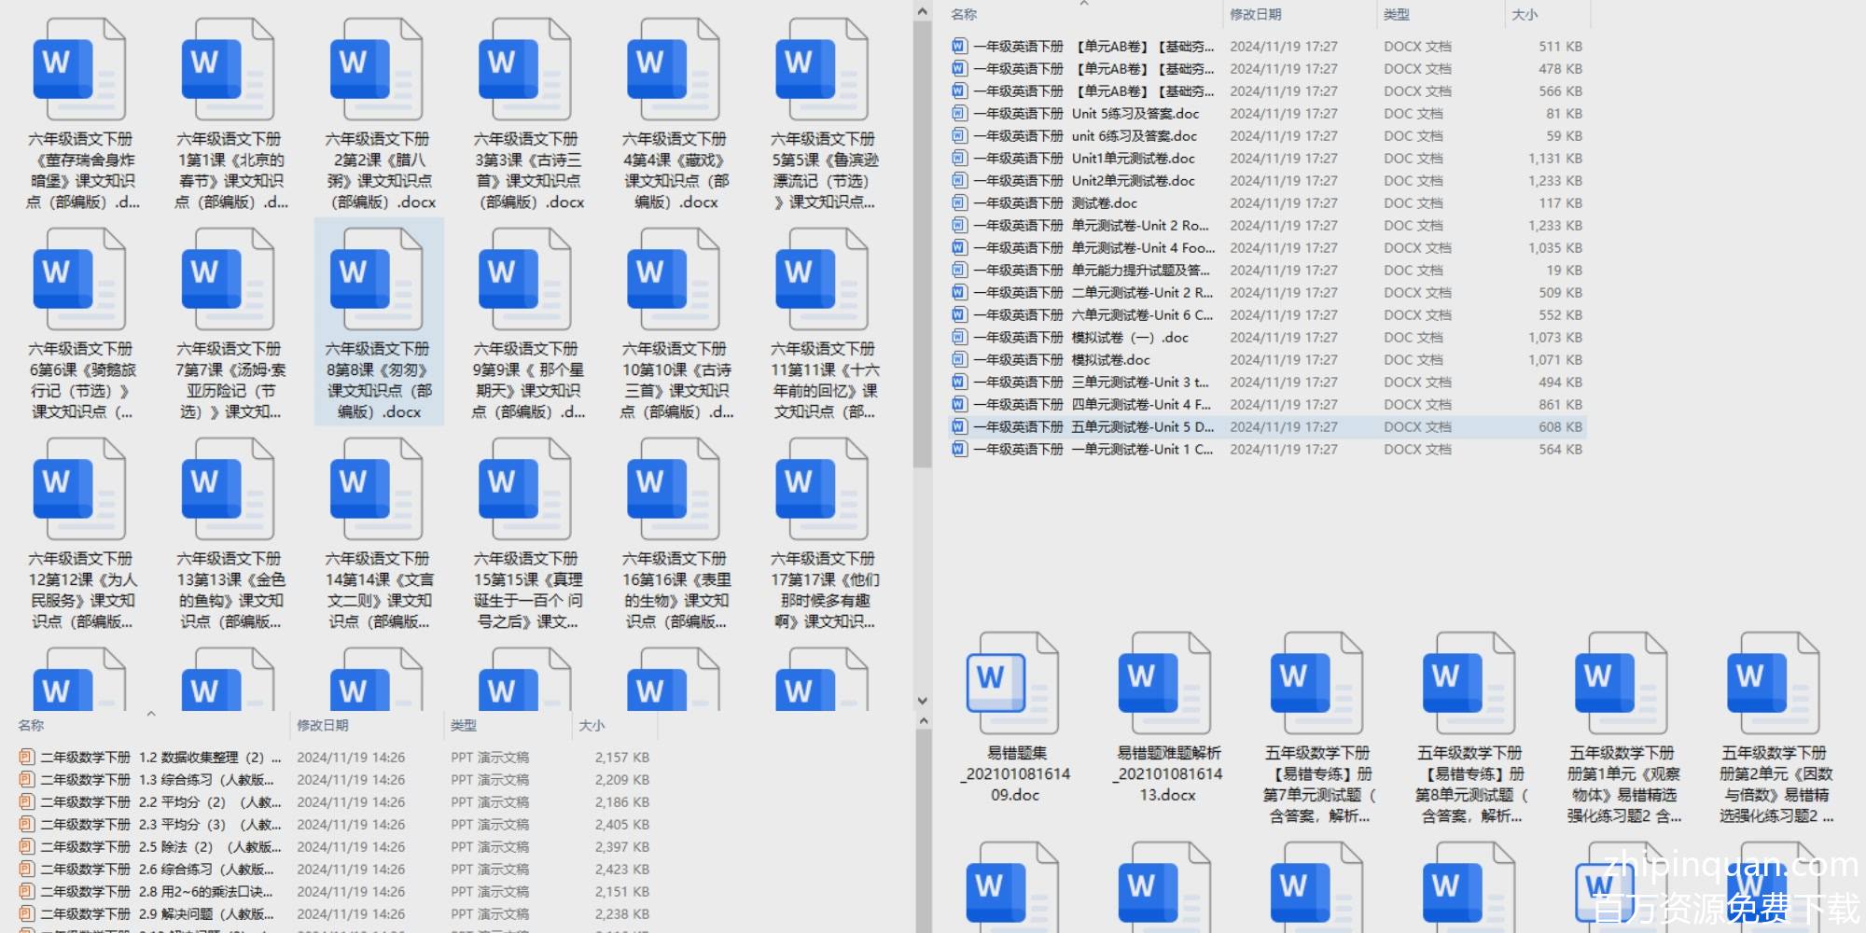Click the 大小 column header in English list
Image resolution: width=1866 pixels, height=933 pixels.
pyautogui.click(x=1525, y=15)
